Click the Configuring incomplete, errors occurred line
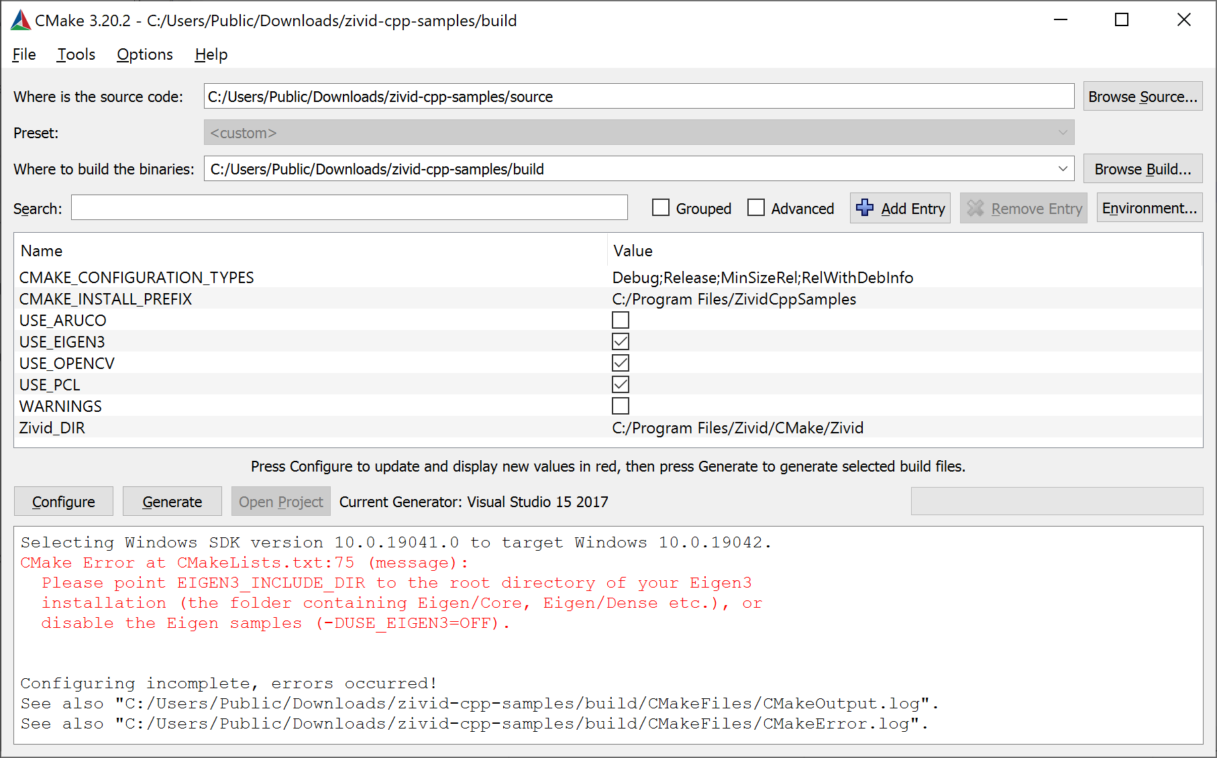This screenshot has width=1217, height=758. click(x=229, y=684)
